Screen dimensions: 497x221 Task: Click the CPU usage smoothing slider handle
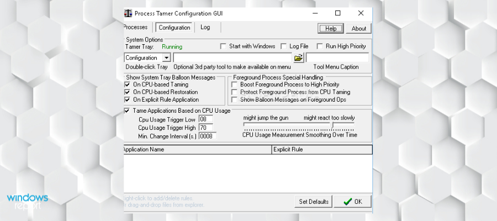tap(332, 125)
